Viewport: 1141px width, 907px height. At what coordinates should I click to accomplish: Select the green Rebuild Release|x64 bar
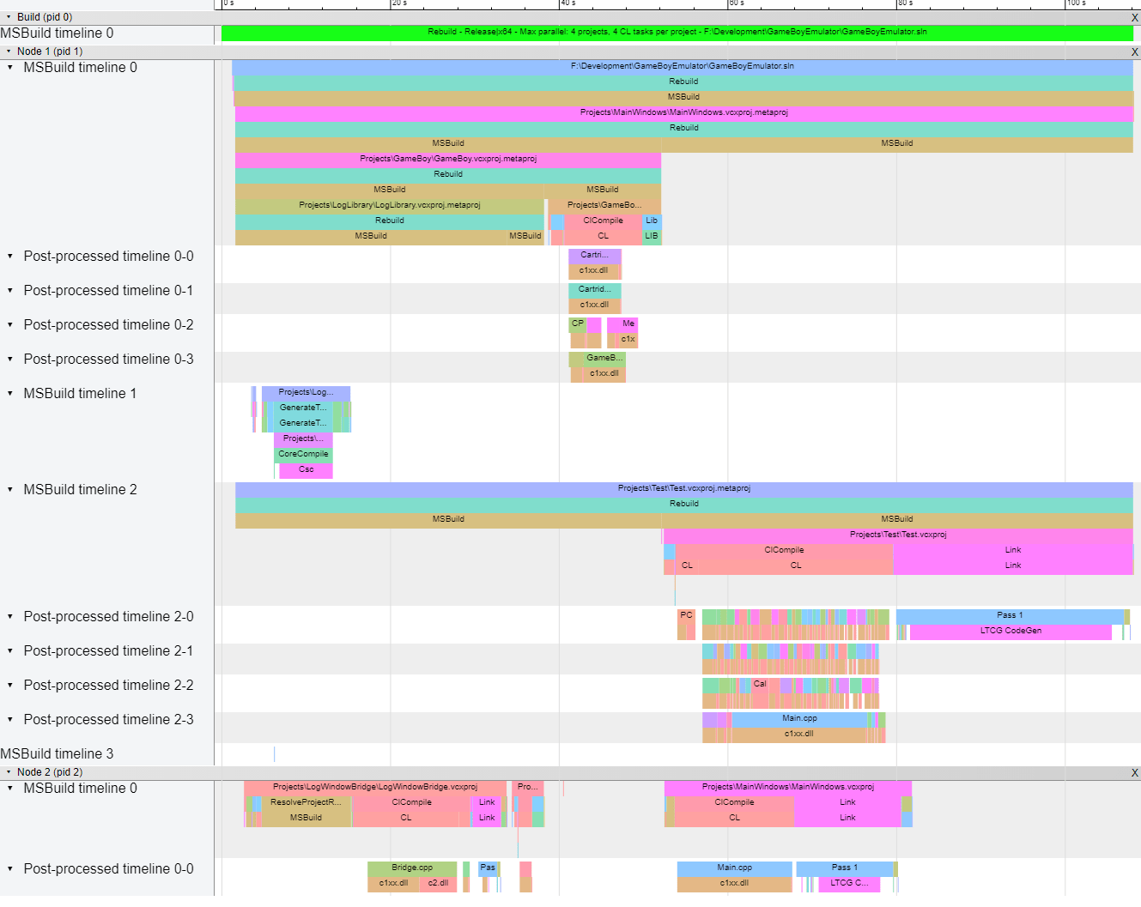click(x=678, y=33)
